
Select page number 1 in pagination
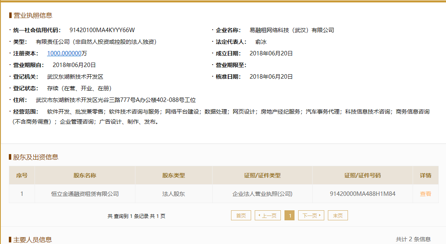(x=290, y=216)
